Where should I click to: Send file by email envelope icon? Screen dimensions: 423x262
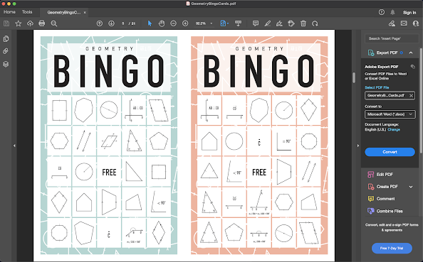[x=404, y=23]
